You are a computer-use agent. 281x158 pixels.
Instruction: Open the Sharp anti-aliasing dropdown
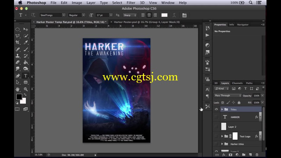130,15
